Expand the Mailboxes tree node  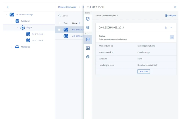click(x=12, y=47)
